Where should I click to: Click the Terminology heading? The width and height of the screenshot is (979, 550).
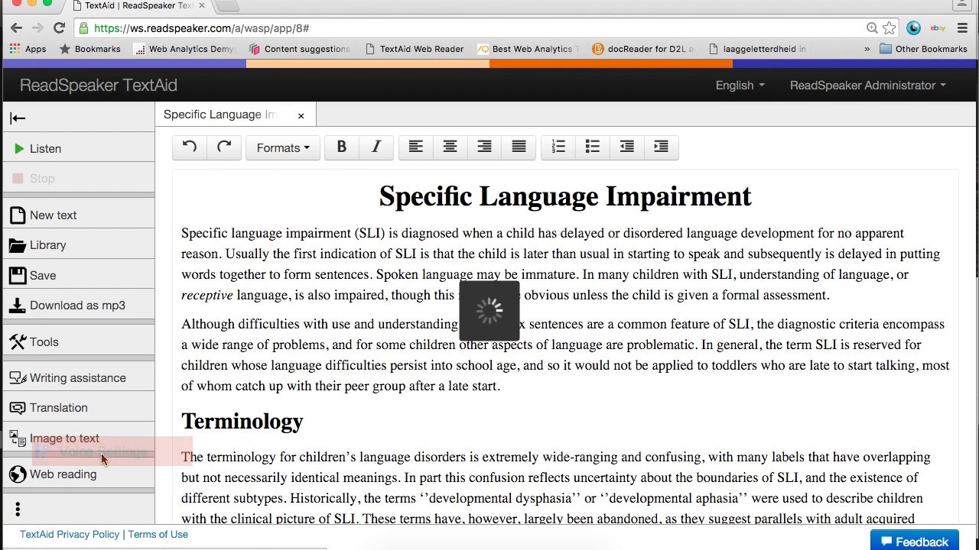click(242, 421)
